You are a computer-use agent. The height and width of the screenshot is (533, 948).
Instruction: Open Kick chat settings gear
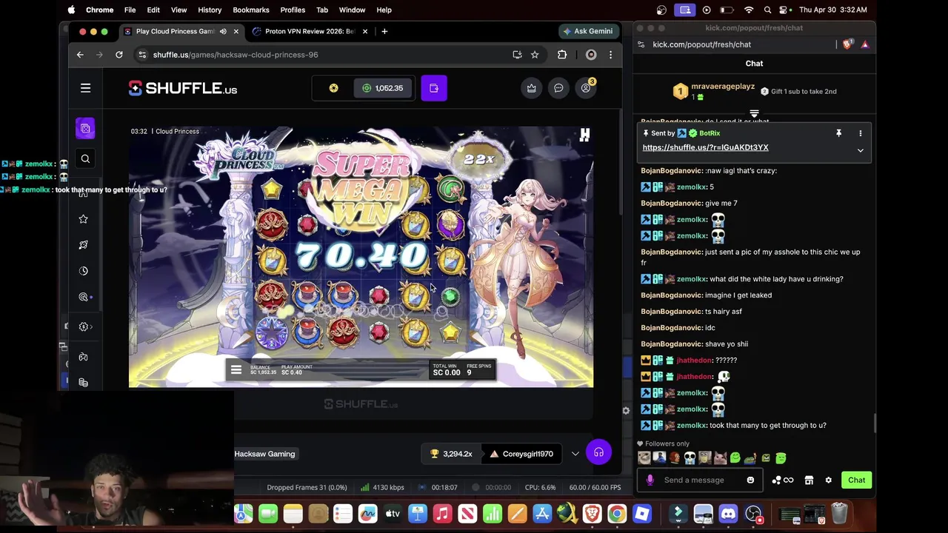[829, 480]
